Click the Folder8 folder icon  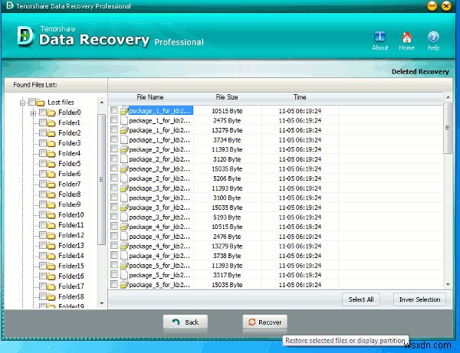point(51,194)
